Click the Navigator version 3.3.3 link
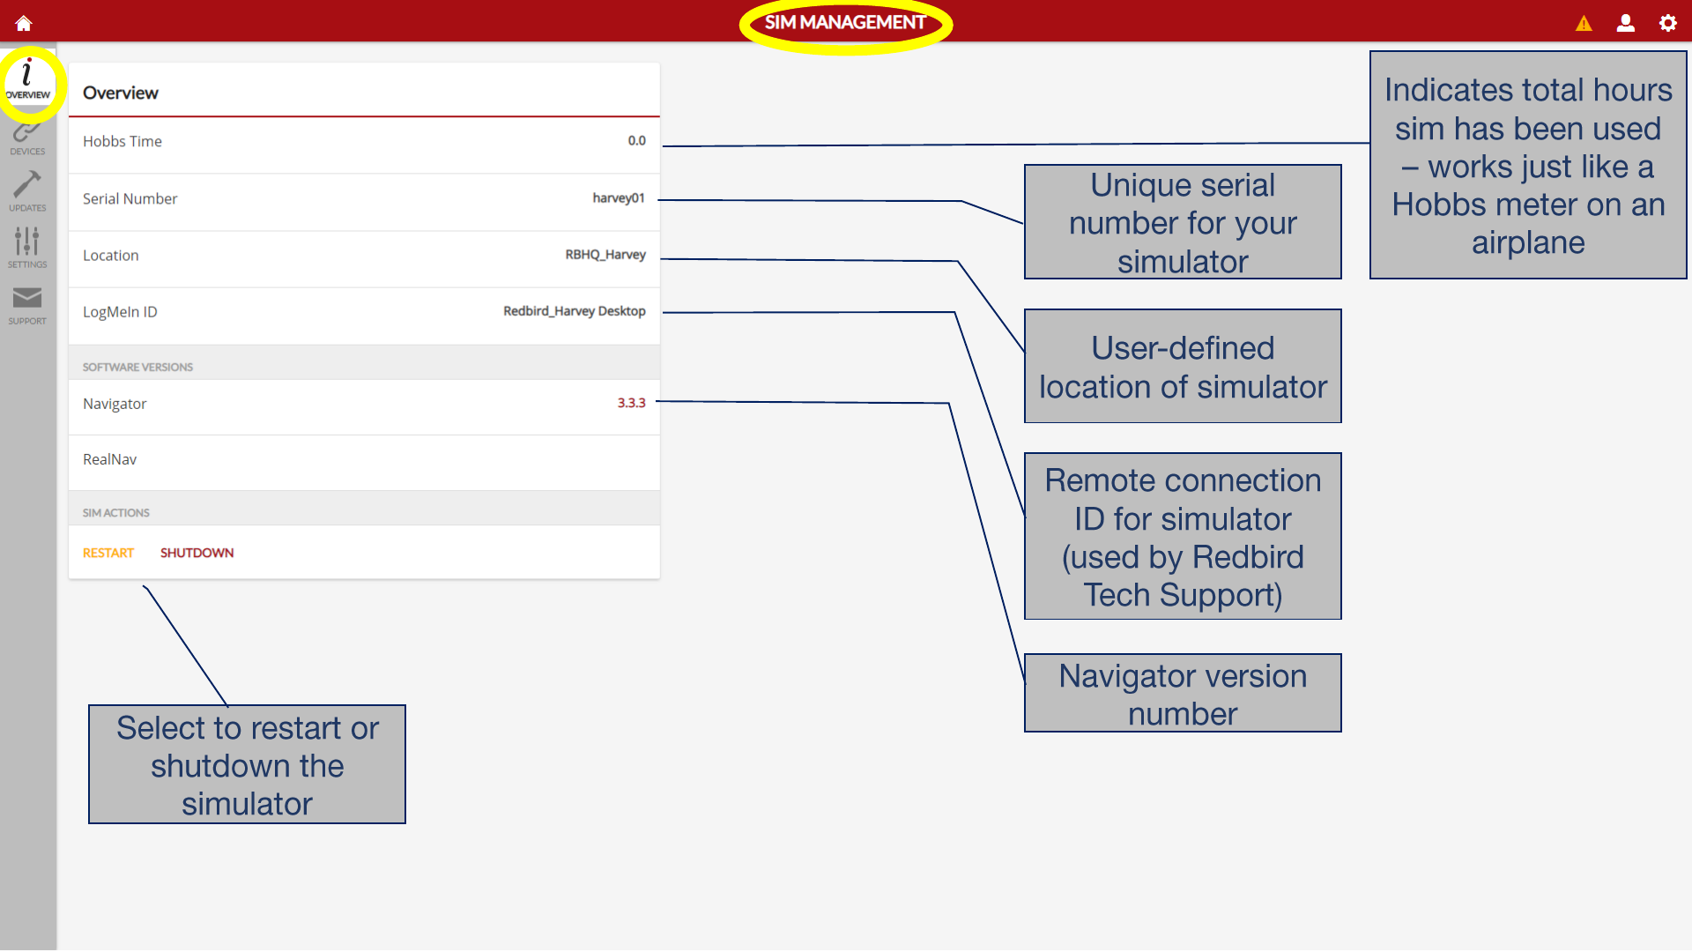The image size is (1692, 952). (x=631, y=403)
